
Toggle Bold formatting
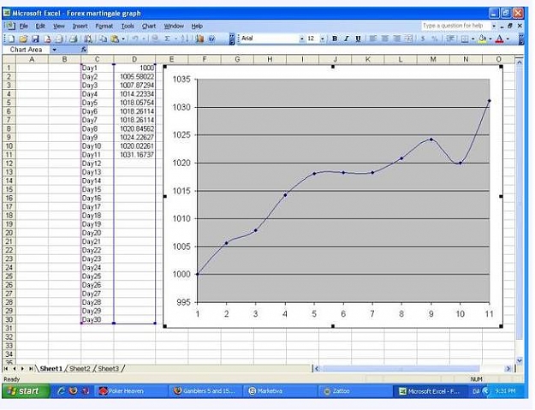(335, 39)
